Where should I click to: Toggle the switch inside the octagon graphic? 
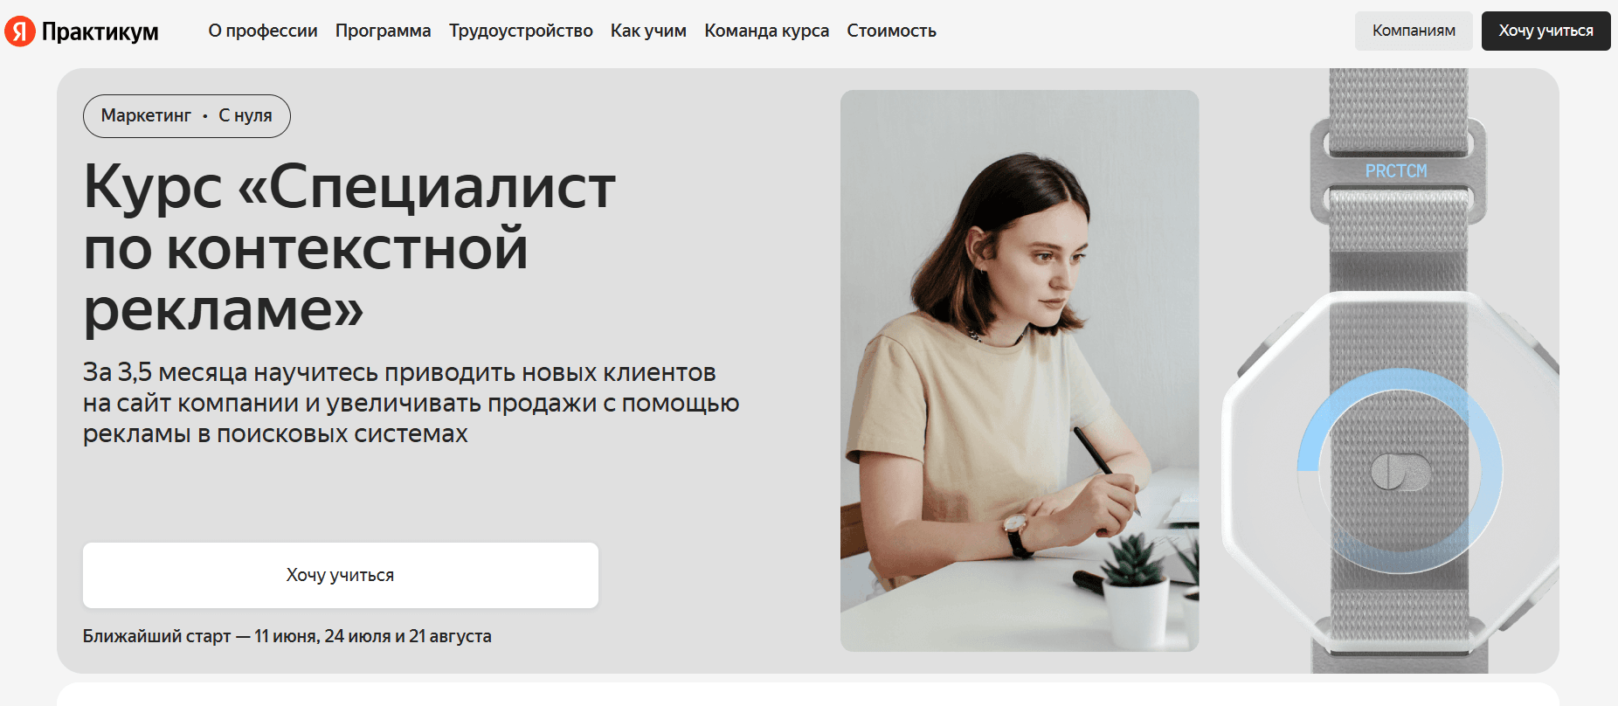tap(1400, 472)
